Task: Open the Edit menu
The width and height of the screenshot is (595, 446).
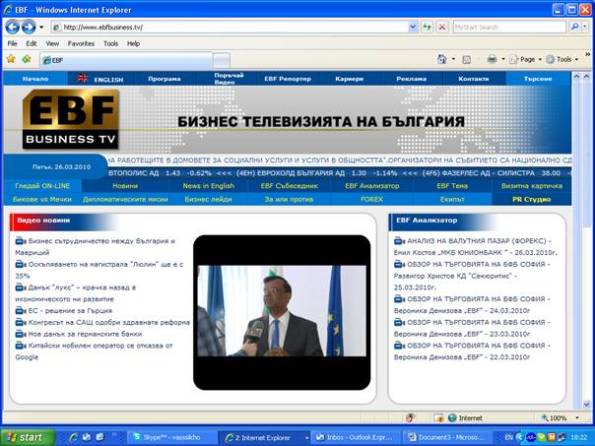Action: coord(32,43)
